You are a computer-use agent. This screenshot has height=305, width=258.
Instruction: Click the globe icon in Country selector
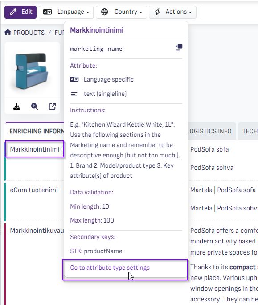coord(104,12)
